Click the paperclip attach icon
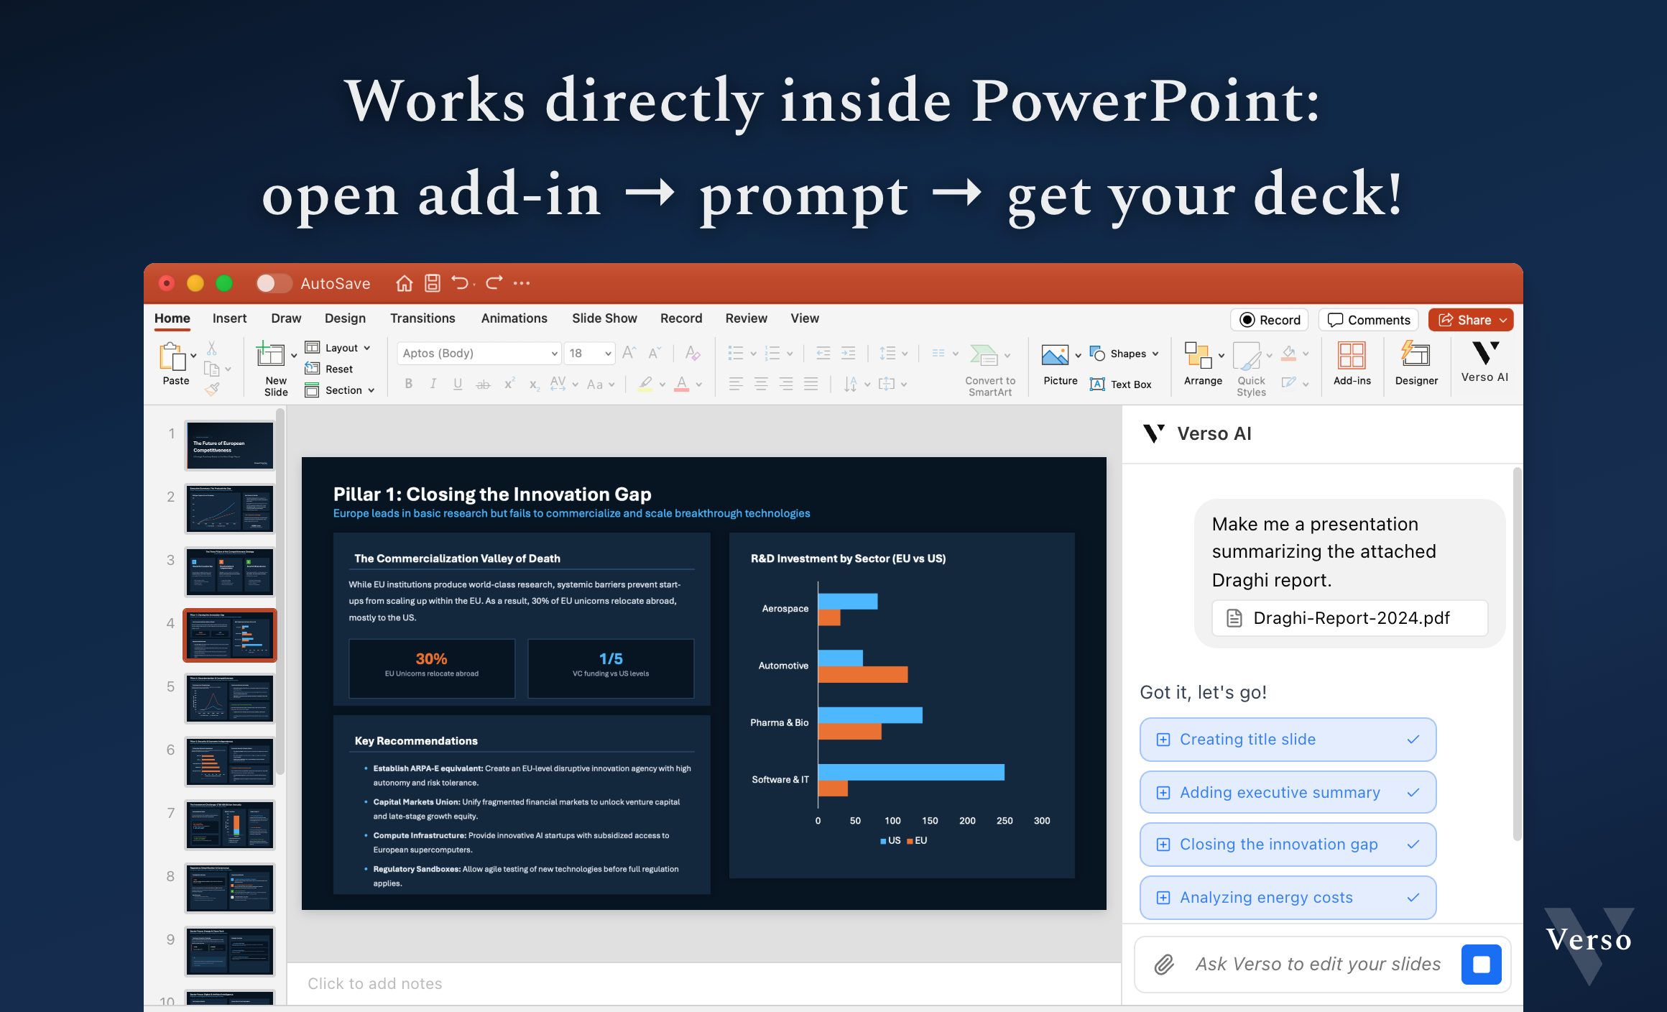This screenshot has height=1012, width=1667. coord(1164,965)
